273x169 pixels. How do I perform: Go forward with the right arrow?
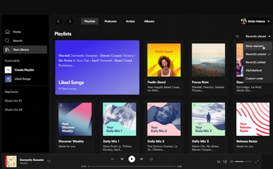(70, 21)
